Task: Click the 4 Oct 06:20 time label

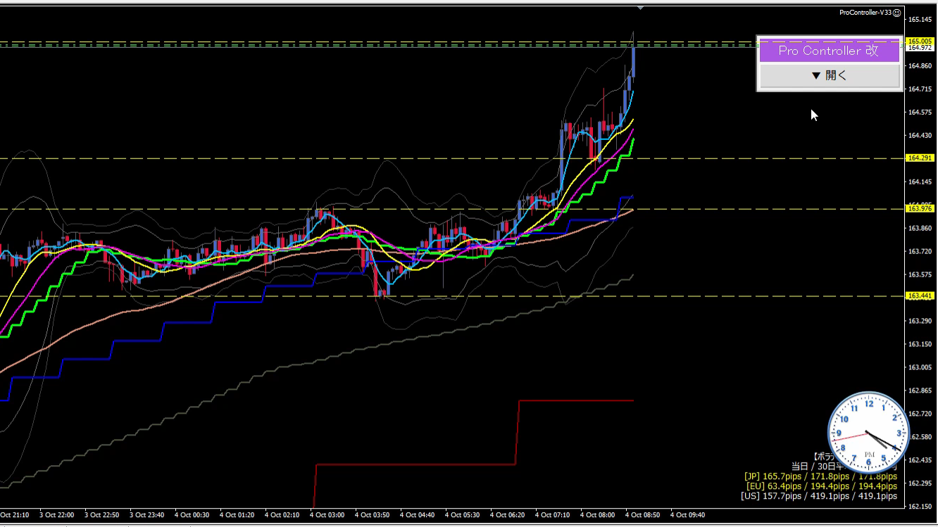Action: click(x=508, y=515)
